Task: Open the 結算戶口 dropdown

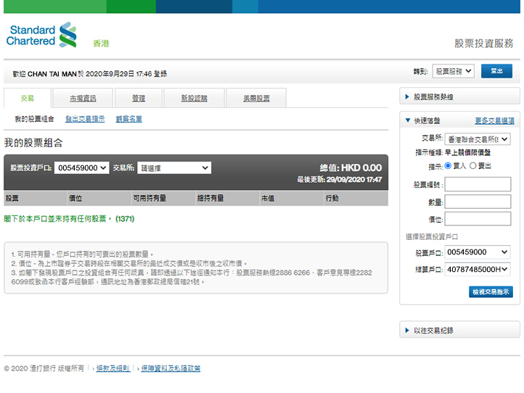Action: (478, 269)
